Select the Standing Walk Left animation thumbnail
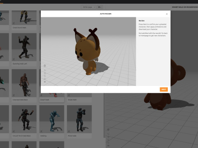Screen dimensions: 198x148 (24, 47)
